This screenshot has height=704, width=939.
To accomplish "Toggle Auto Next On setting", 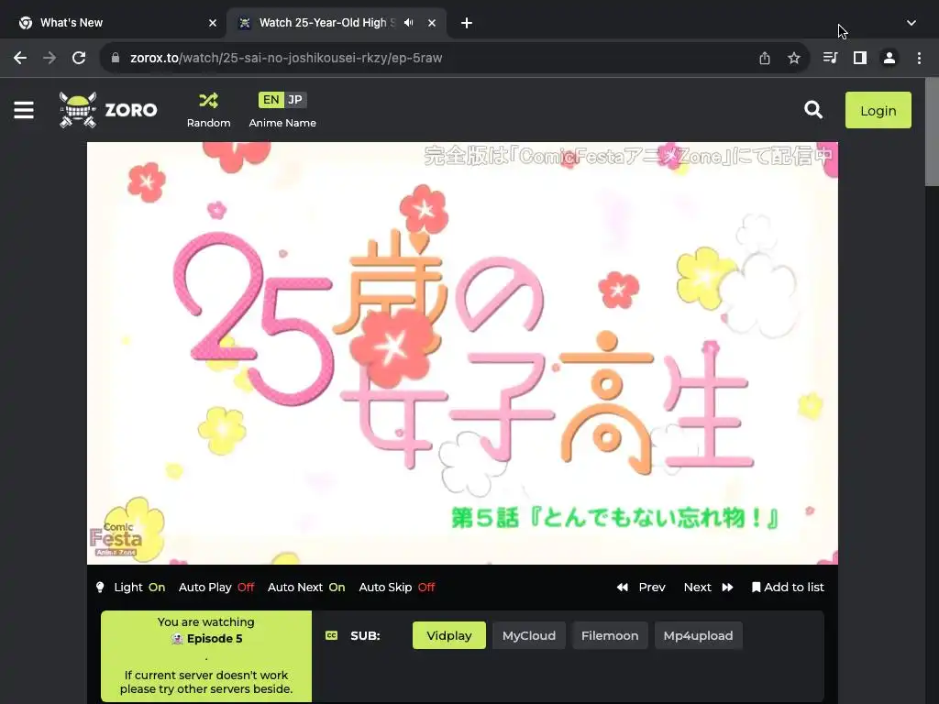I will click(x=306, y=588).
